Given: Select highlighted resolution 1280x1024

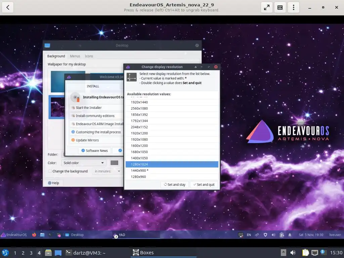Looking at the screenshot, I should point(172,164).
